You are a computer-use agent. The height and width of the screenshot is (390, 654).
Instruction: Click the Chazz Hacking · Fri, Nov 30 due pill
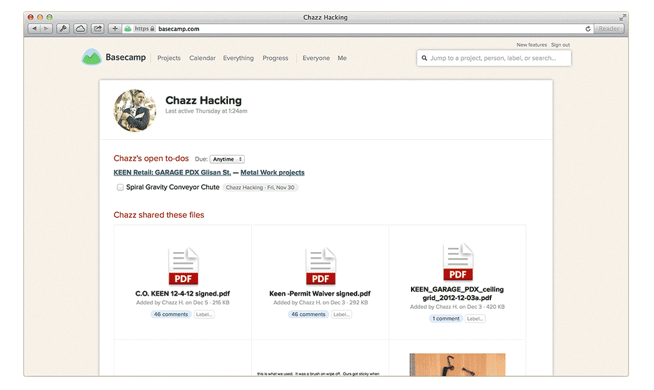[x=260, y=187]
